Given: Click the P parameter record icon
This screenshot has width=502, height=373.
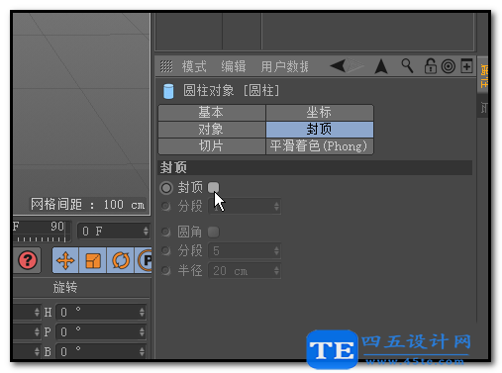Looking at the screenshot, I should click(145, 260).
